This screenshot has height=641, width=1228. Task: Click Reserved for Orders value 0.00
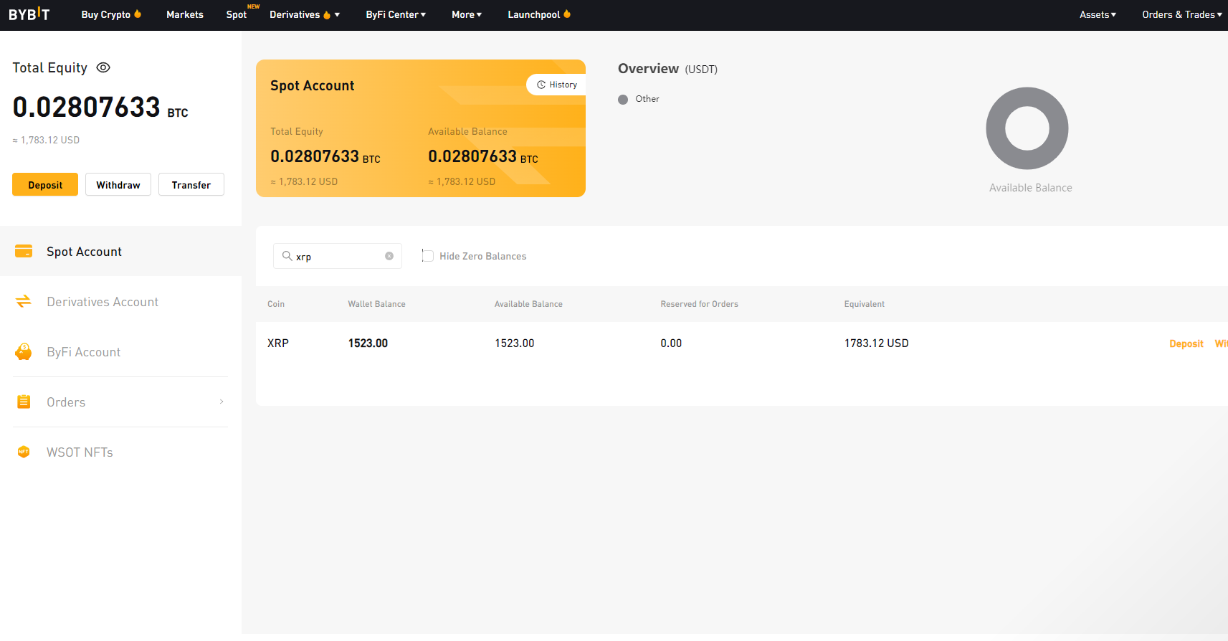[671, 343]
